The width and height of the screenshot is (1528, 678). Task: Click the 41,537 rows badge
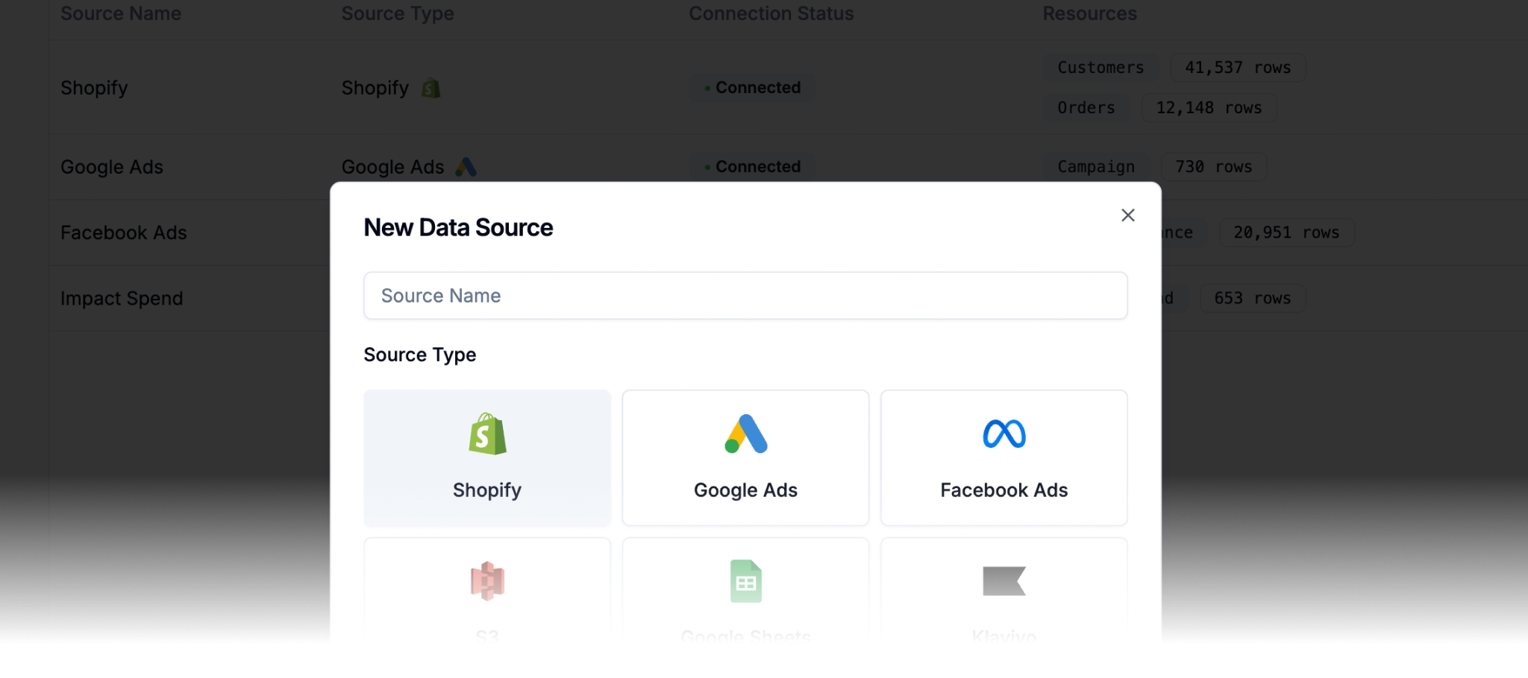tap(1238, 68)
